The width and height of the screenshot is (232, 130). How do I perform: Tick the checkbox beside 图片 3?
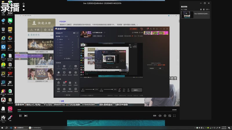point(58,50)
